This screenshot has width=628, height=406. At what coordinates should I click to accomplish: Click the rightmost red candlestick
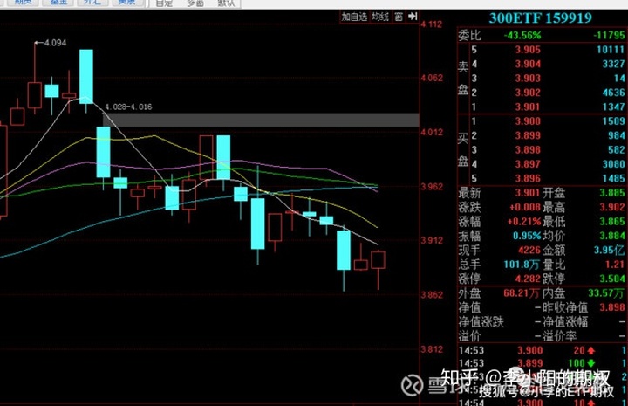378,259
